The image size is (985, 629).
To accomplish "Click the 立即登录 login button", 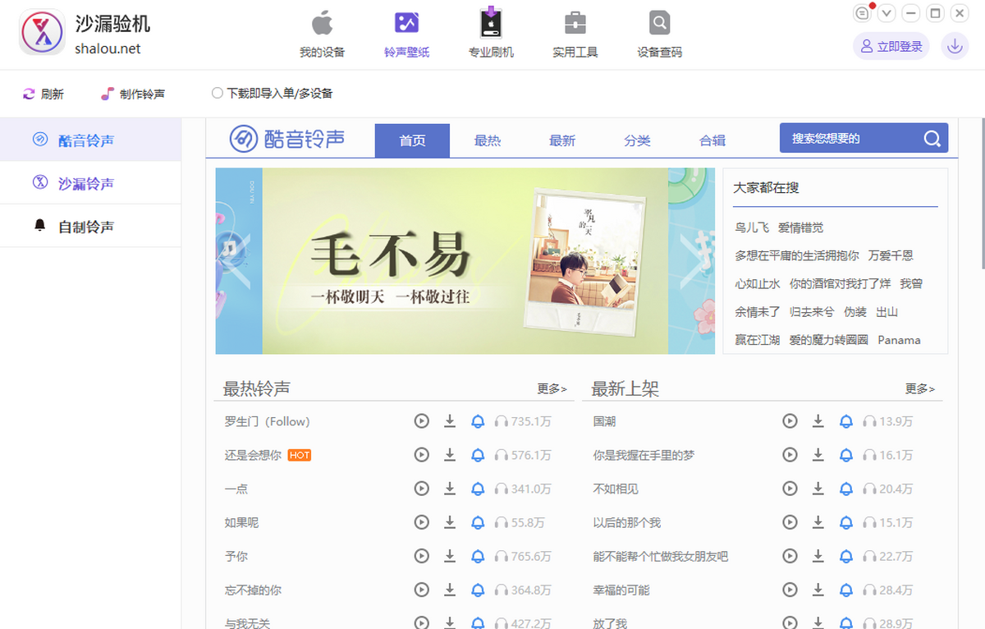I will [x=891, y=47].
